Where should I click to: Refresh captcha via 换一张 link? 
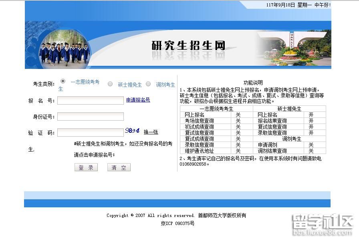[151, 132]
